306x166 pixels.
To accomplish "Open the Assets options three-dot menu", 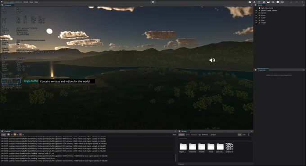I will pyautogui.click(x=248, y=135).
